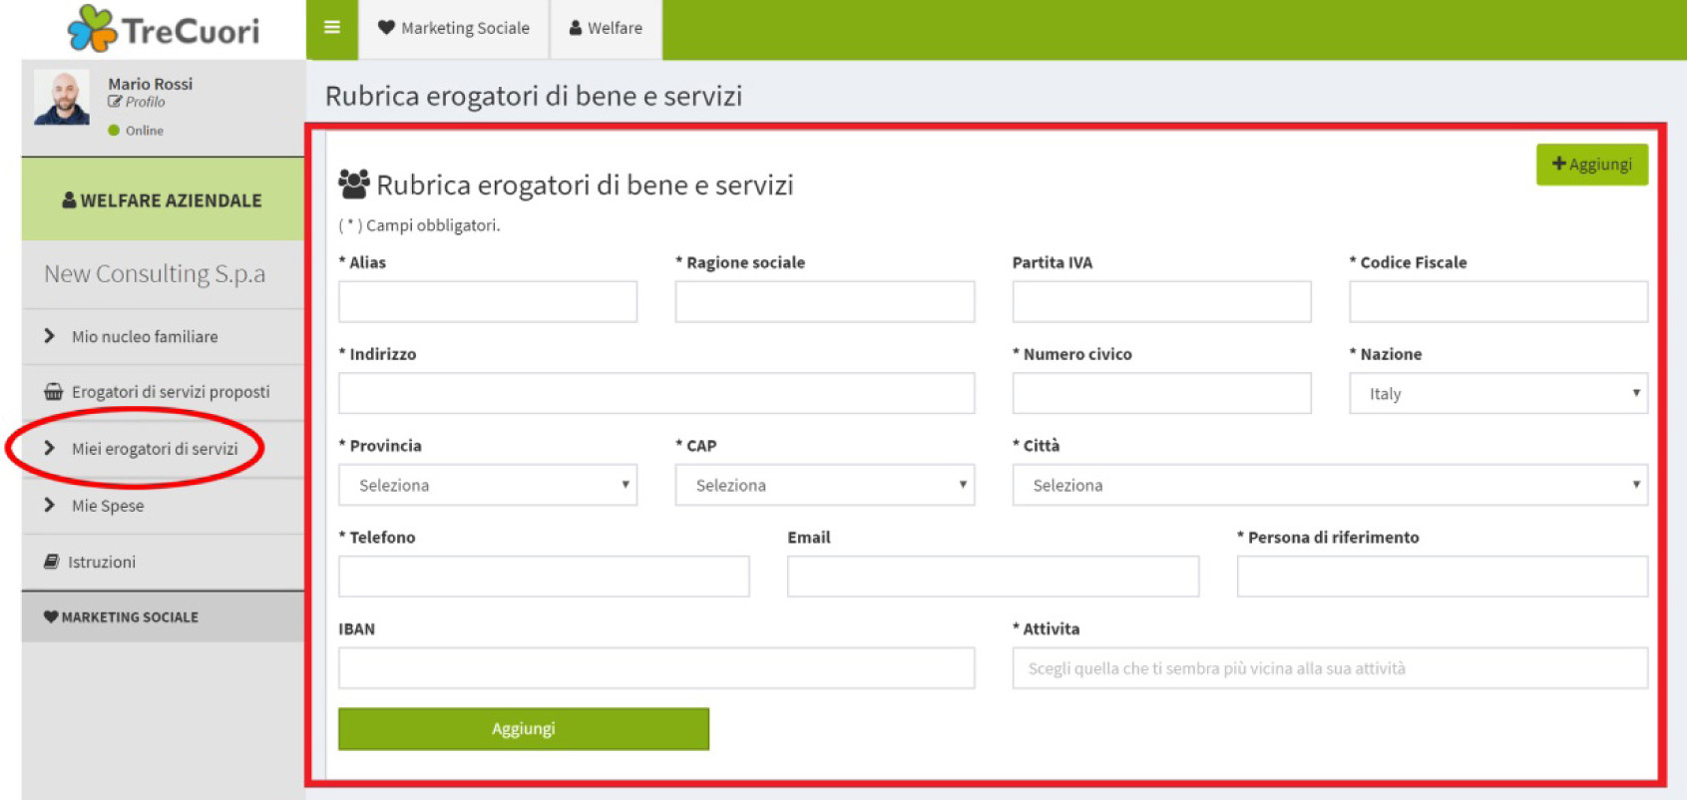Viewport: 1687px width, 800px height.
Task: Open the Nazione dropdown showing Italy
Action: click(x=1498, y=393)
